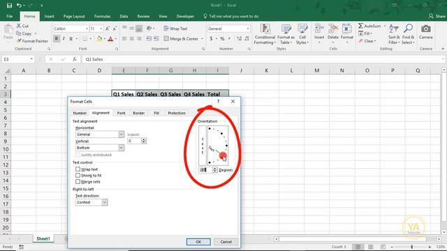
Task: Switch to the Fill tab in dialog
Action: click(156, 113)
